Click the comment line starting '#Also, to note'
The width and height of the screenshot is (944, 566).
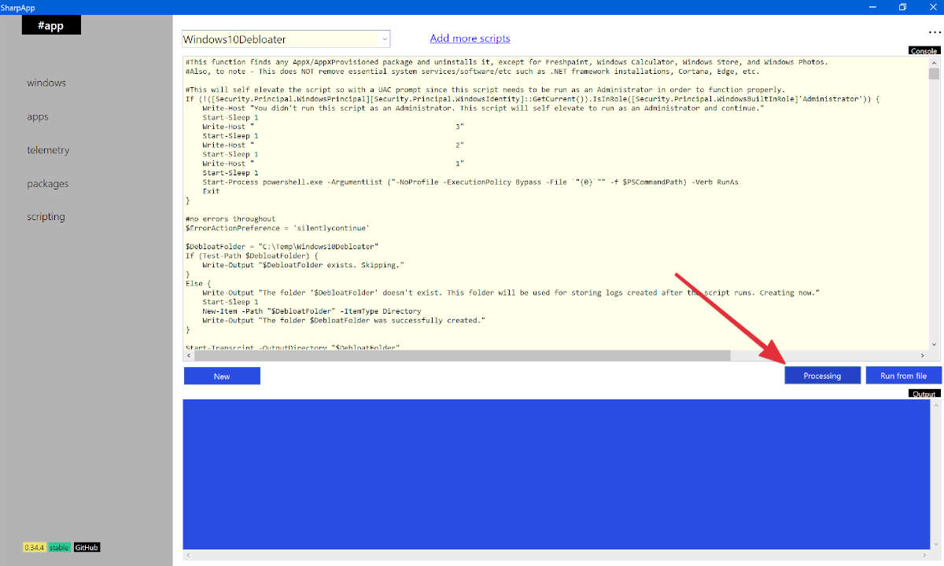click(472, 72)
